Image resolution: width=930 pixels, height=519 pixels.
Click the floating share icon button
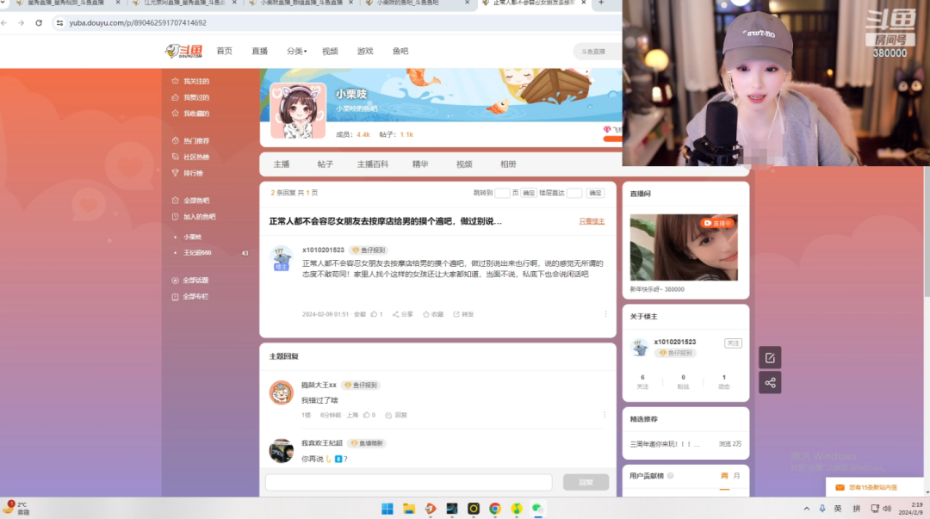click(770, 382)
